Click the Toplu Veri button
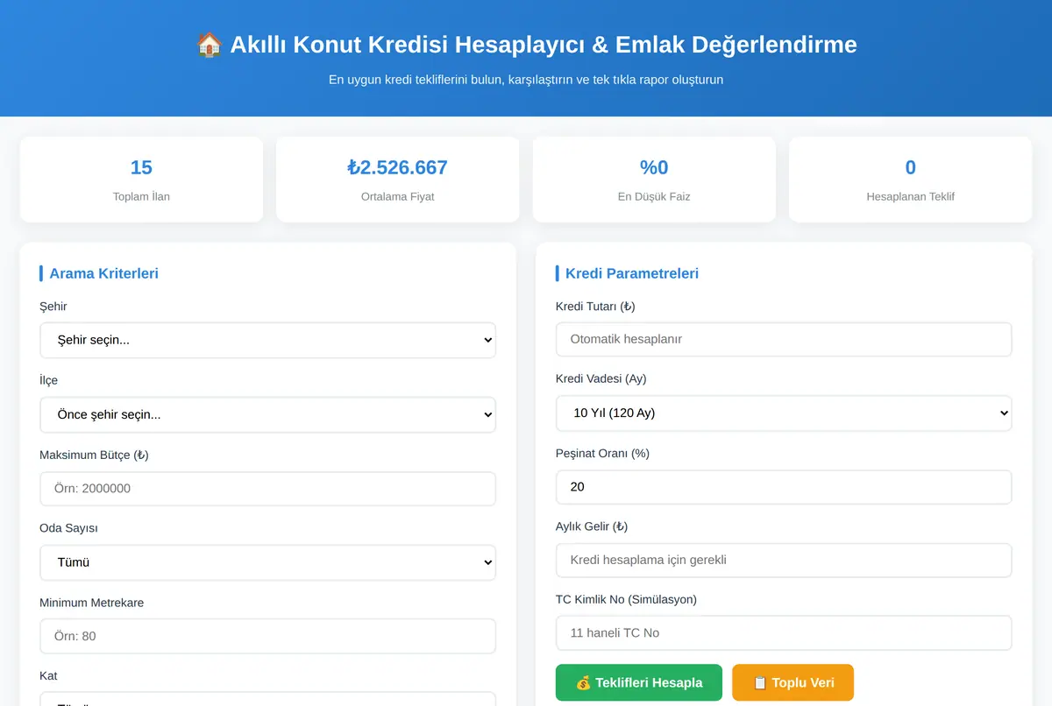The width and height of the screenshot is (1052, 706). pyautogui.click(x=793, y=682)
